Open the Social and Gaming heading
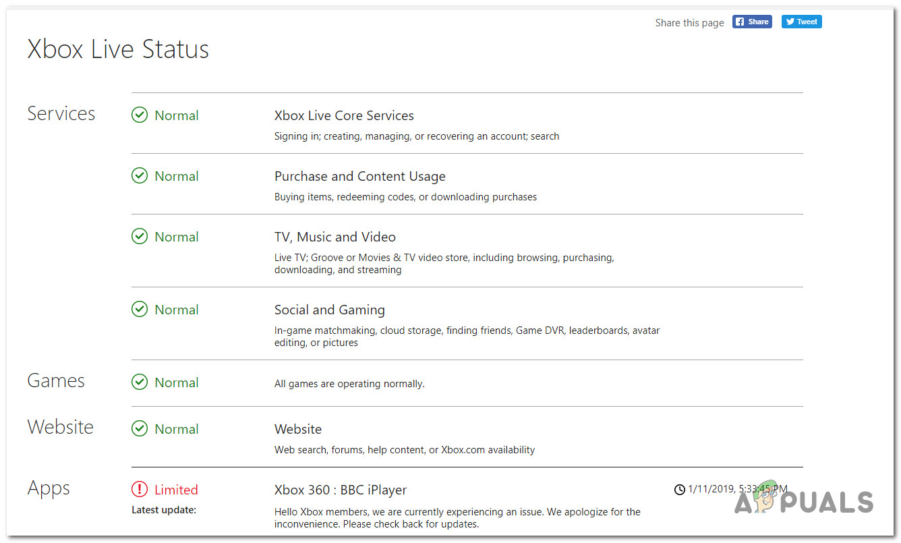 pos(329,310)
